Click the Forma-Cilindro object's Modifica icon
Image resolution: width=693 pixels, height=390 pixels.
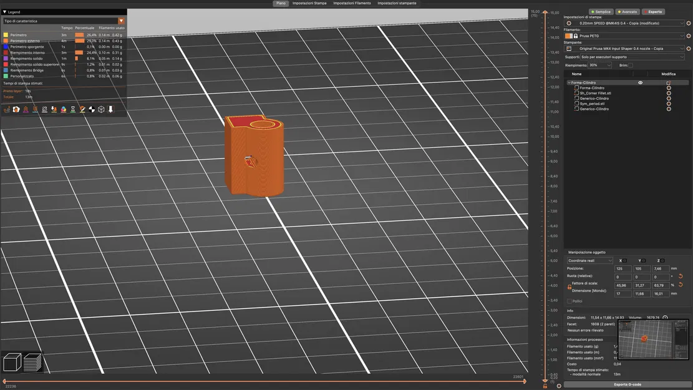[669, 83]
